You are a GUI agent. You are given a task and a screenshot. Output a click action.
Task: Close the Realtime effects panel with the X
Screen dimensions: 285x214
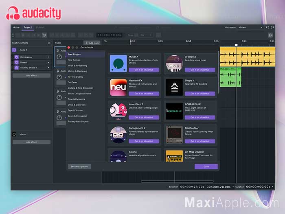pyautogui.click(x=49, y=43)
